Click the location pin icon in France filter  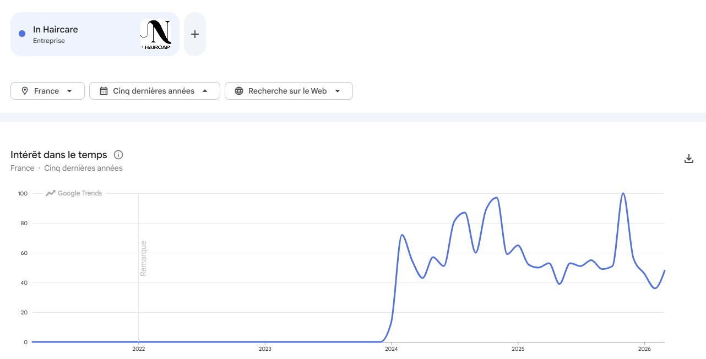pyautogui.click(x=25, y=91)
